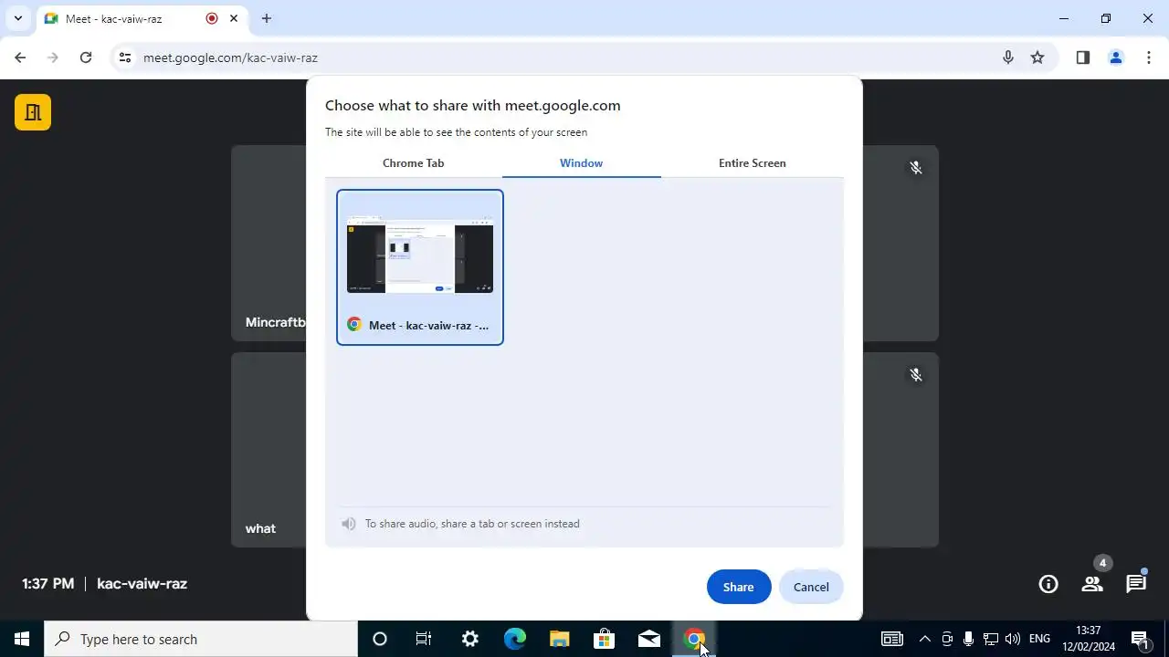This screenshot has width=1169, height=657.
Task: Click the yellow meeting room icon
Action: point(33,112)
